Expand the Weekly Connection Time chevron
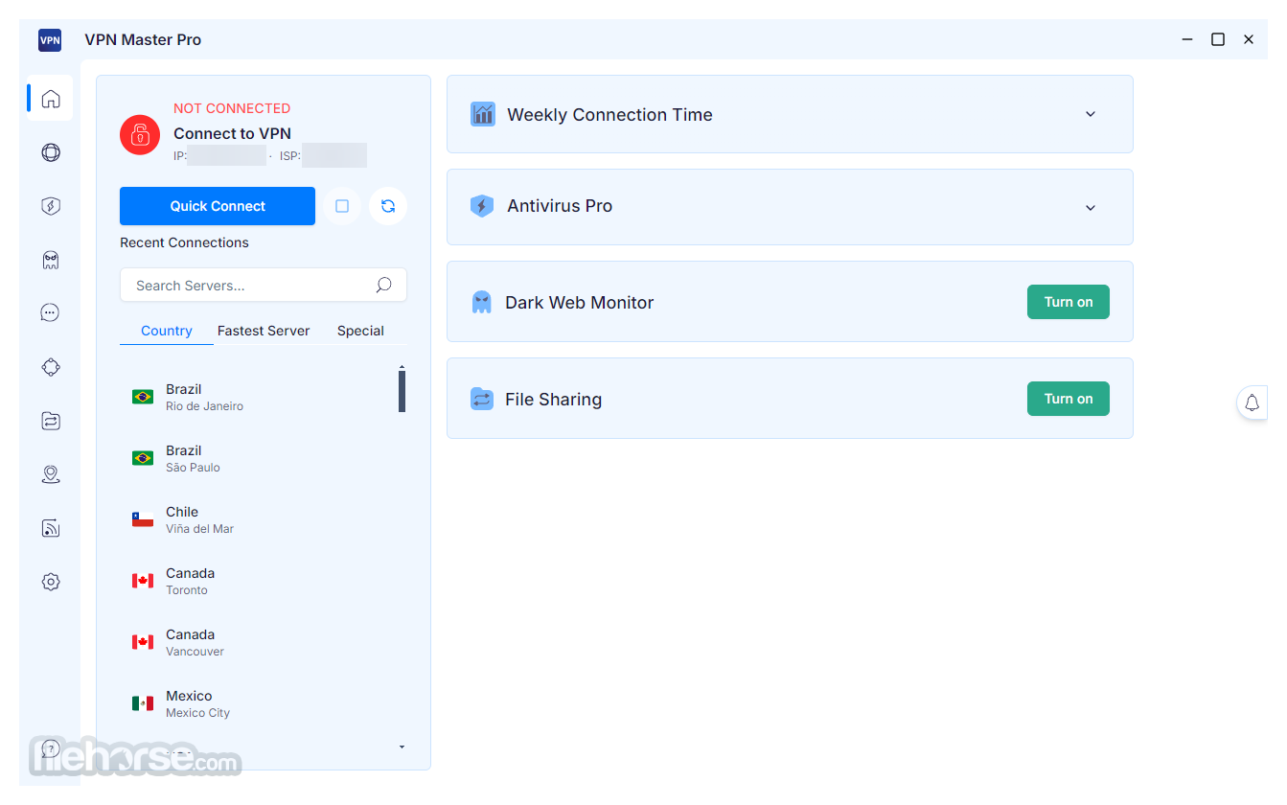Image resolution: width=1287 pixels, height=805 pixels. click(1091, 114)
